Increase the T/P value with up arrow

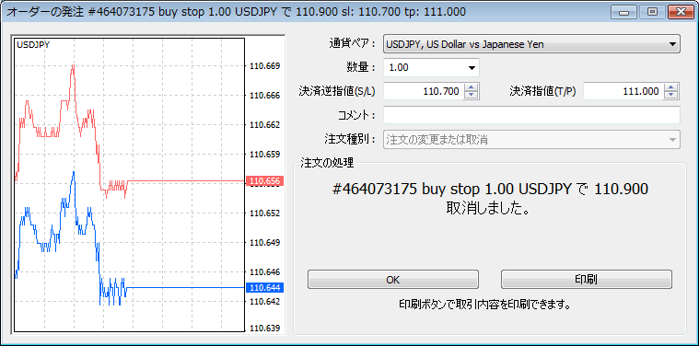click(x=671, y=88)
